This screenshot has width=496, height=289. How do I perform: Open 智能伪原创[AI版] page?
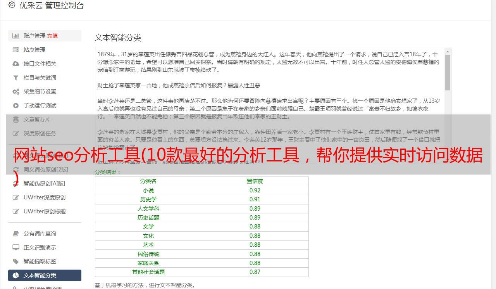(45, 183)
